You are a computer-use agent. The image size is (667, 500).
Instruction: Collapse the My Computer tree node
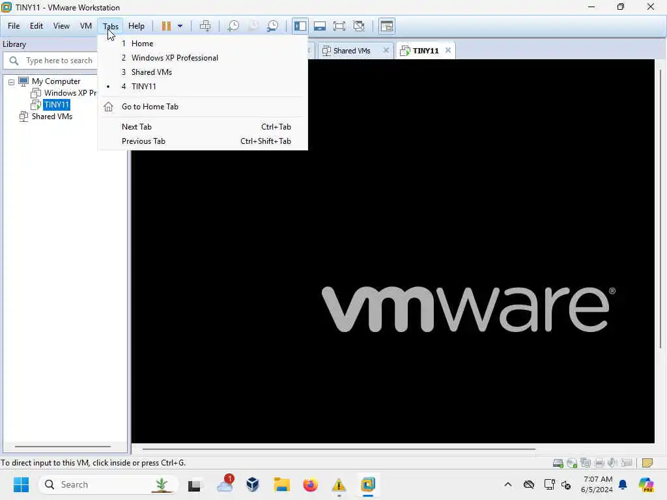12,82
